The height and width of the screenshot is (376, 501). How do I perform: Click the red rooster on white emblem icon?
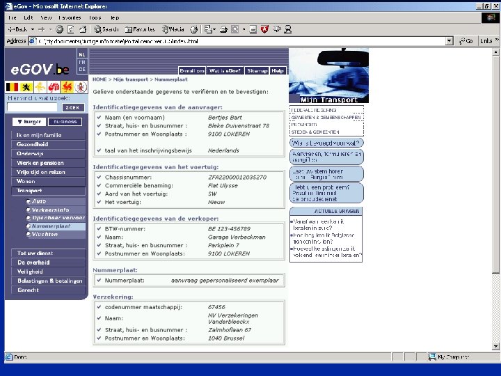pos(54,86)
